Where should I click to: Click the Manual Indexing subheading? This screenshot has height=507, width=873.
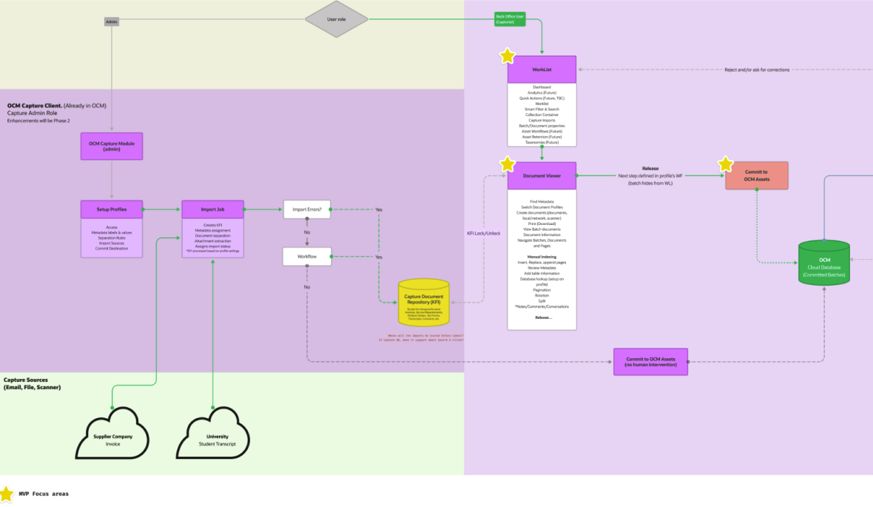tap(542, 257)
